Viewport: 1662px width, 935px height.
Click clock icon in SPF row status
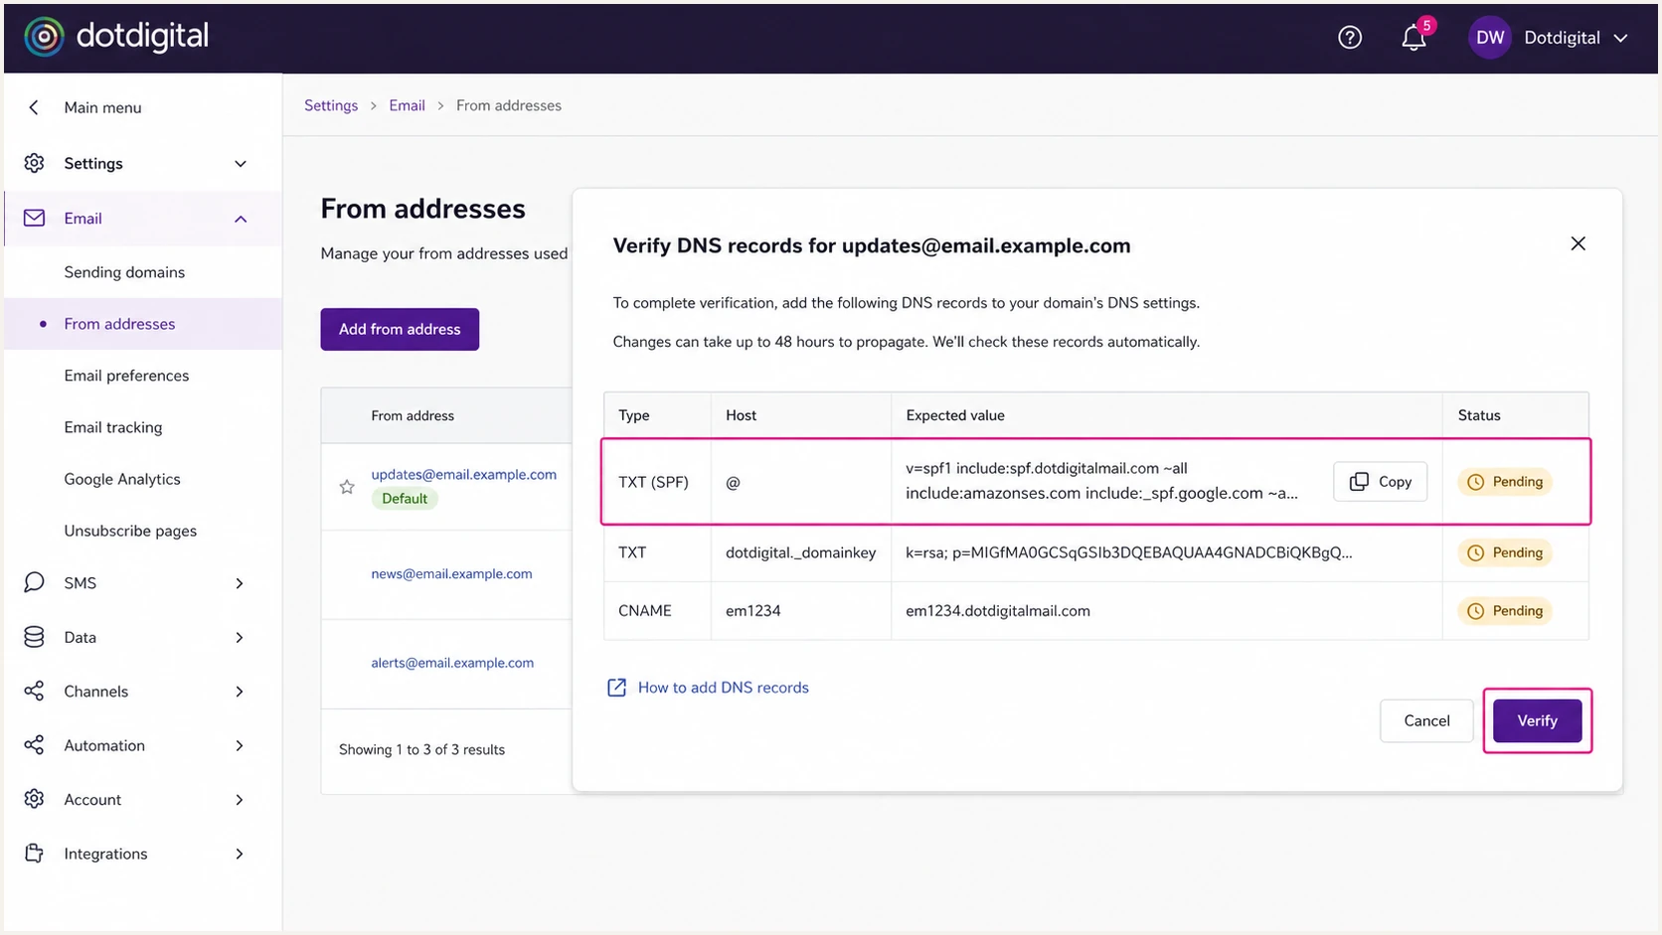click(1475, 482)
